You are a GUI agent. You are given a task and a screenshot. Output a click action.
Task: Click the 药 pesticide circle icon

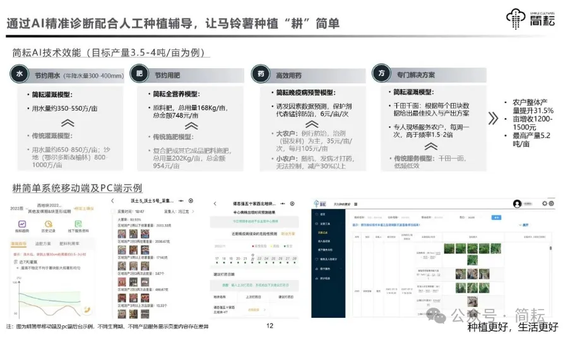261,74
